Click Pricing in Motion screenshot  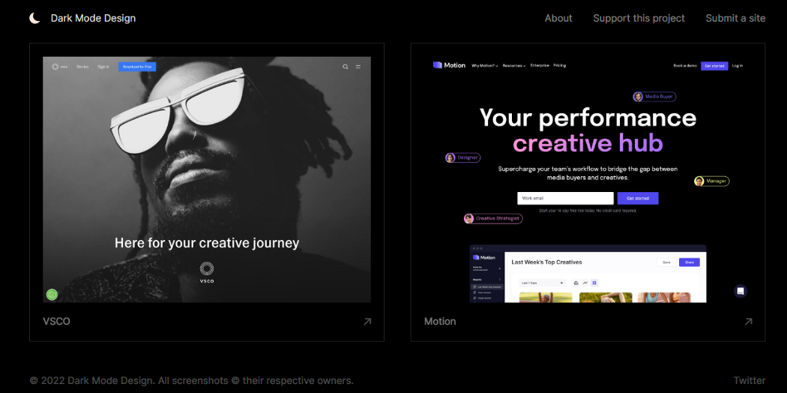(560, 66)
